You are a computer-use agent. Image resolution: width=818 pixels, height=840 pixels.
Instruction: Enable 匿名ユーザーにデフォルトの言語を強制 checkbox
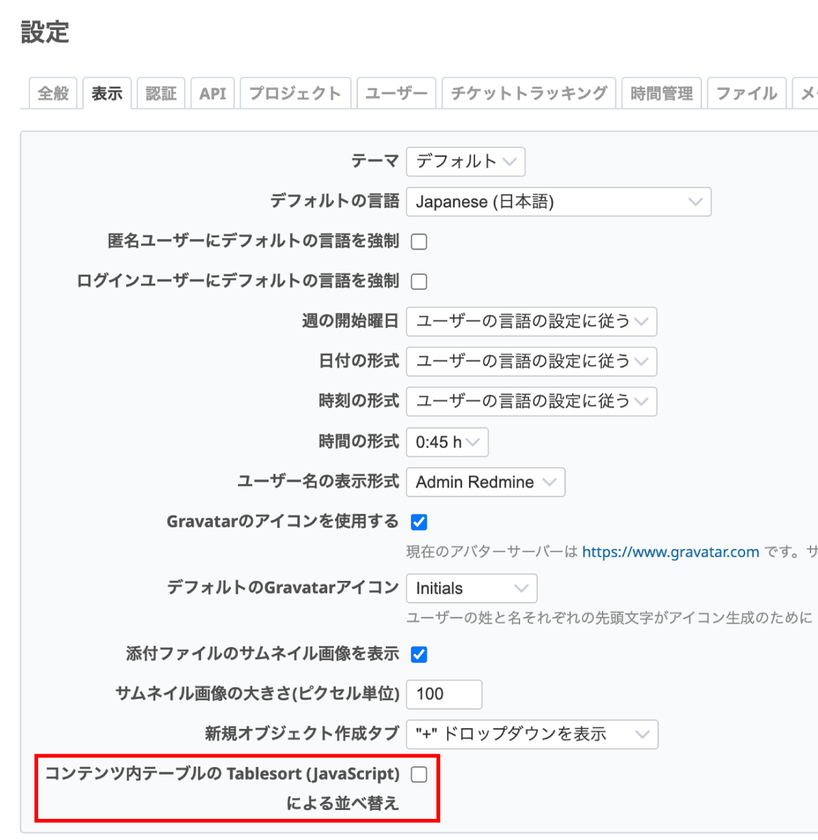(419, 241)
